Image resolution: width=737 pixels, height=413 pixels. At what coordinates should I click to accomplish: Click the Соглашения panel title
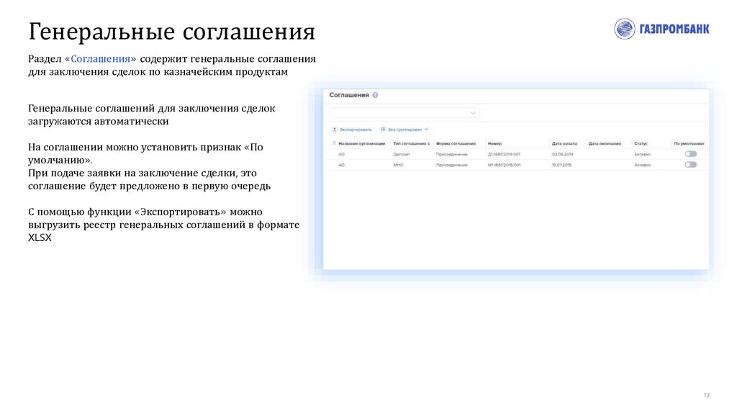(x=349, y=95)
